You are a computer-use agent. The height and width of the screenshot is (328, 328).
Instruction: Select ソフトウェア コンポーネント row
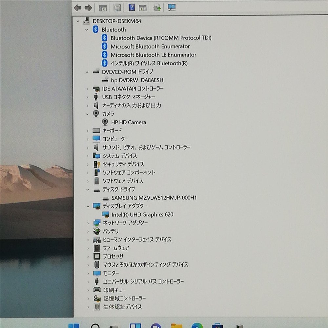pos(129,173)
